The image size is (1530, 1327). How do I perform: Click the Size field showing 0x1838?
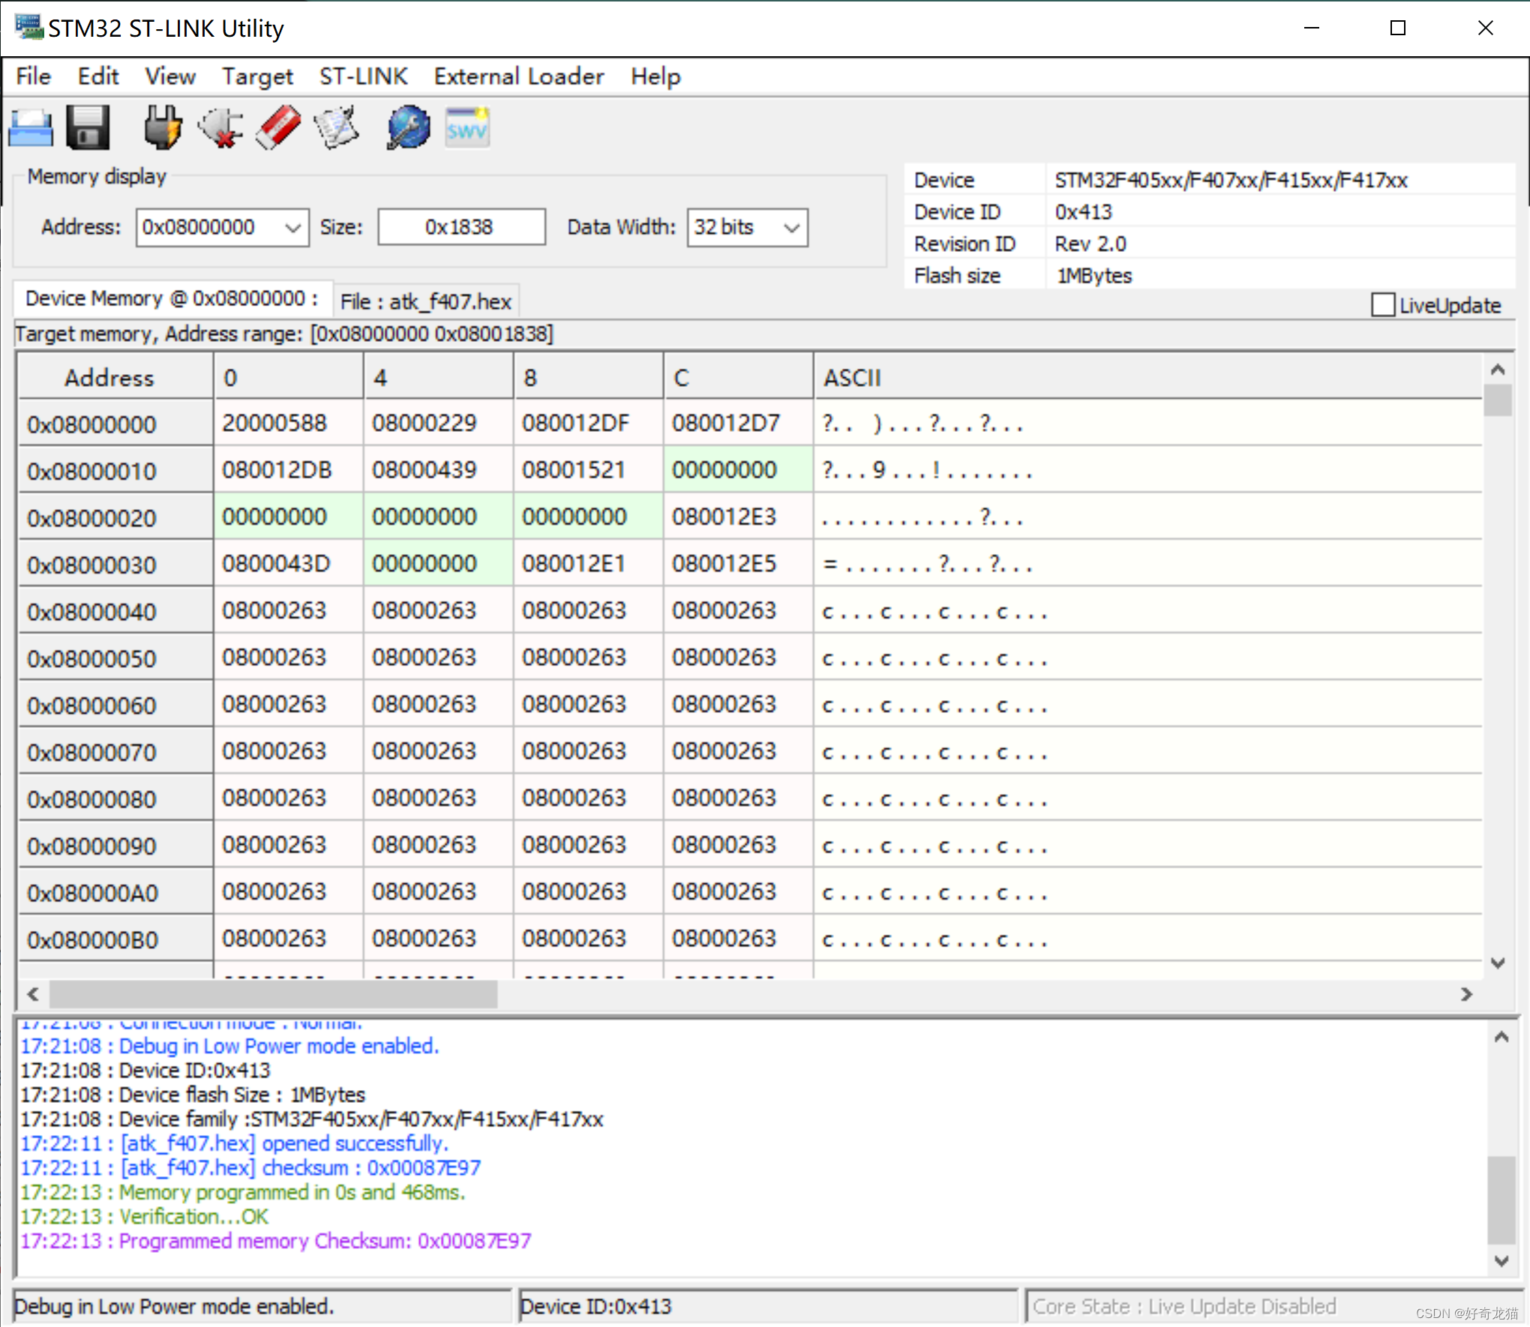[461, 227]
